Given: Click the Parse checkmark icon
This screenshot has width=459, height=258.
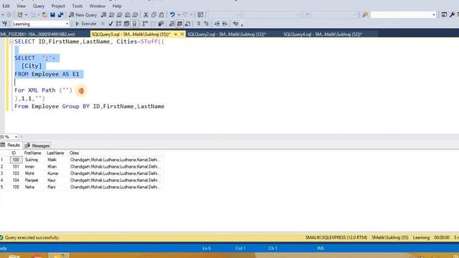Looking at the screenshot, I should tap(110, 24).
